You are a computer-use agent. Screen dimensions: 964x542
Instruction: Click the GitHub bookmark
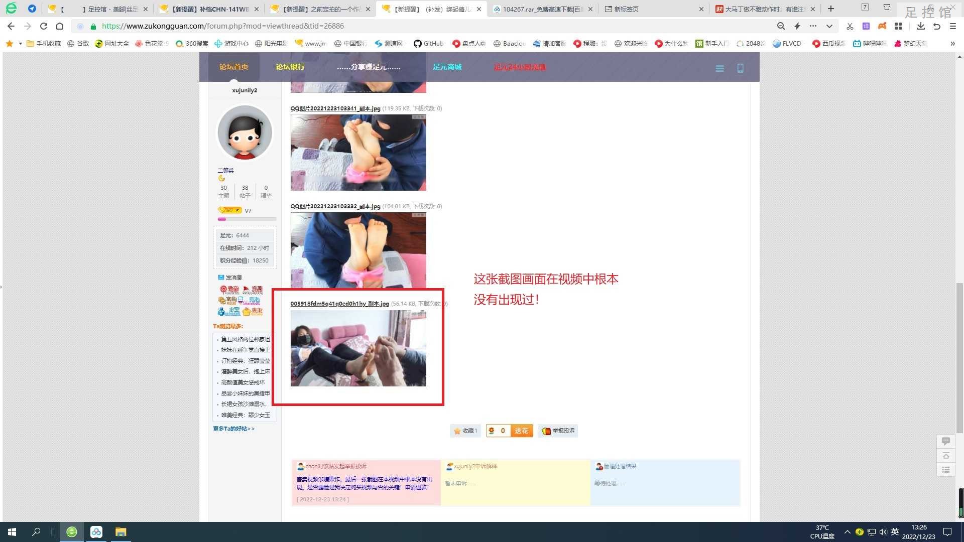(428, 44)
